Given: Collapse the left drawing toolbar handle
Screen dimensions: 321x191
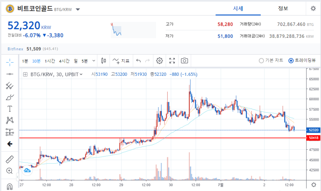Looking at the screenshot, I should point(18,177).
